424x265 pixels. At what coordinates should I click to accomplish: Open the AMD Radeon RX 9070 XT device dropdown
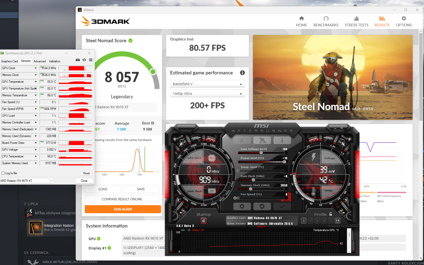pyautogui.click(x=26, y=180)
